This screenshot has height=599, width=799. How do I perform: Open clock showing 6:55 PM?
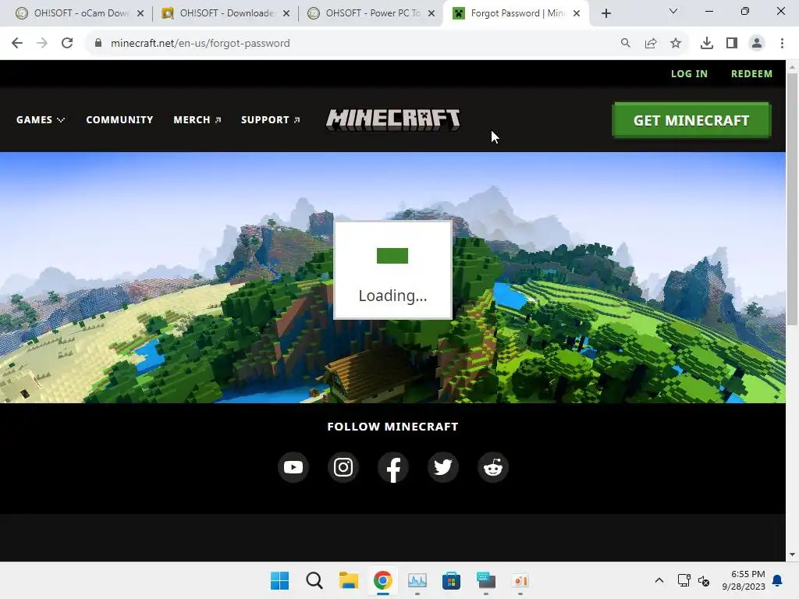tap(744, 580)
